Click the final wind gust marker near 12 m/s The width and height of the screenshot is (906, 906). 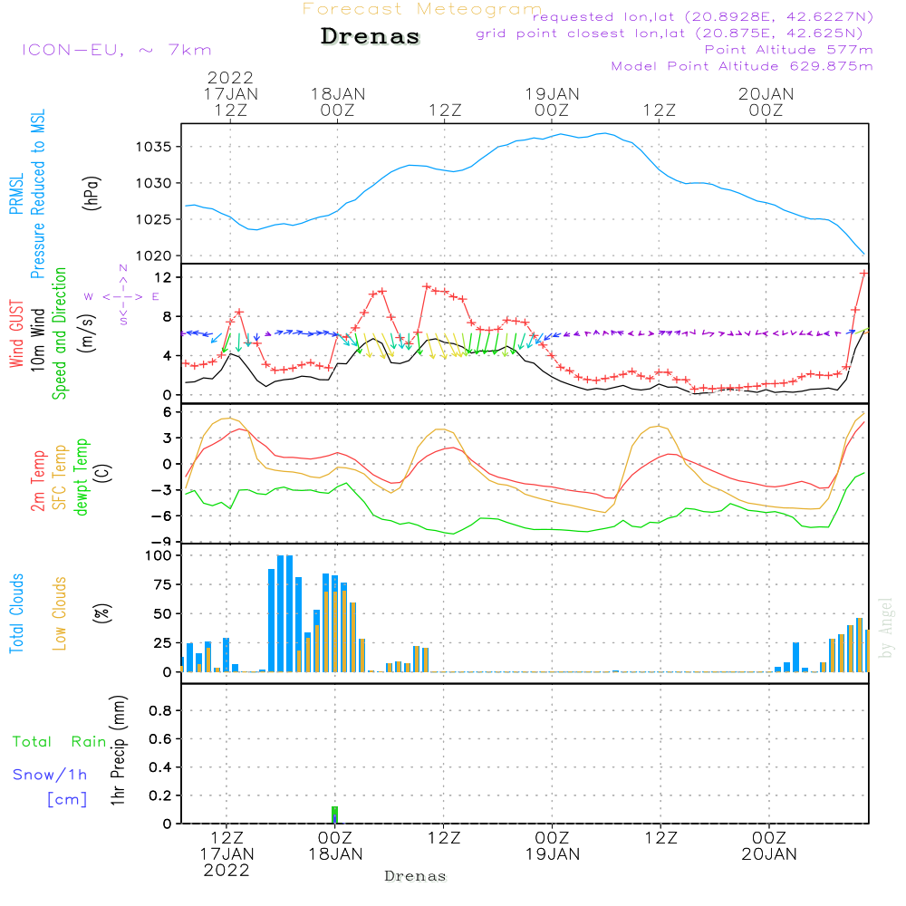coord(863,274)
